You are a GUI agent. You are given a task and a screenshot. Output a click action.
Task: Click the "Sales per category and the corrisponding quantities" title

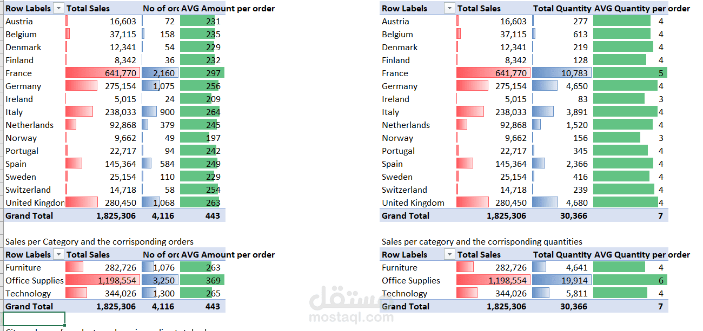482,241
